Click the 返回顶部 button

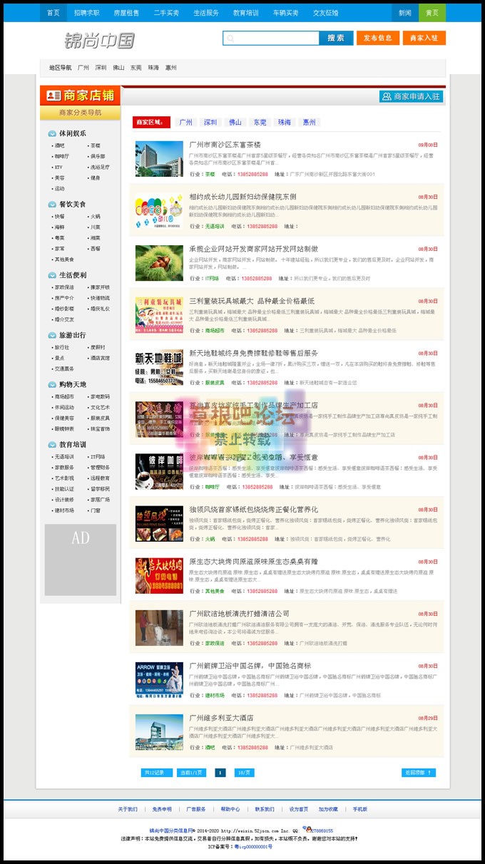[x=418, y=773]
